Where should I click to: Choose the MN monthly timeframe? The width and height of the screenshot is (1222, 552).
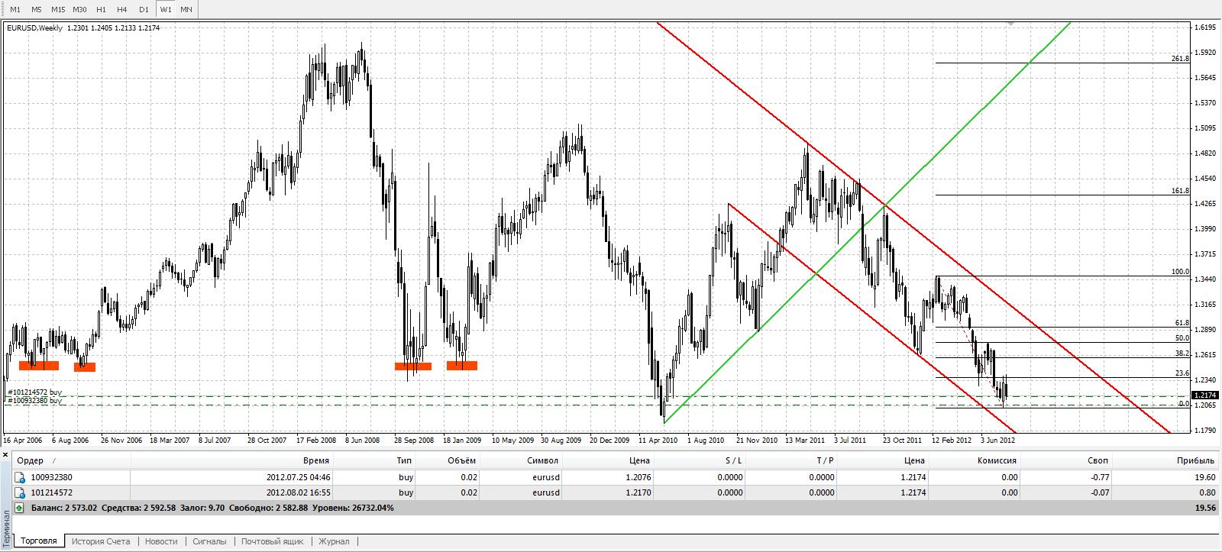tap(186, 9)
